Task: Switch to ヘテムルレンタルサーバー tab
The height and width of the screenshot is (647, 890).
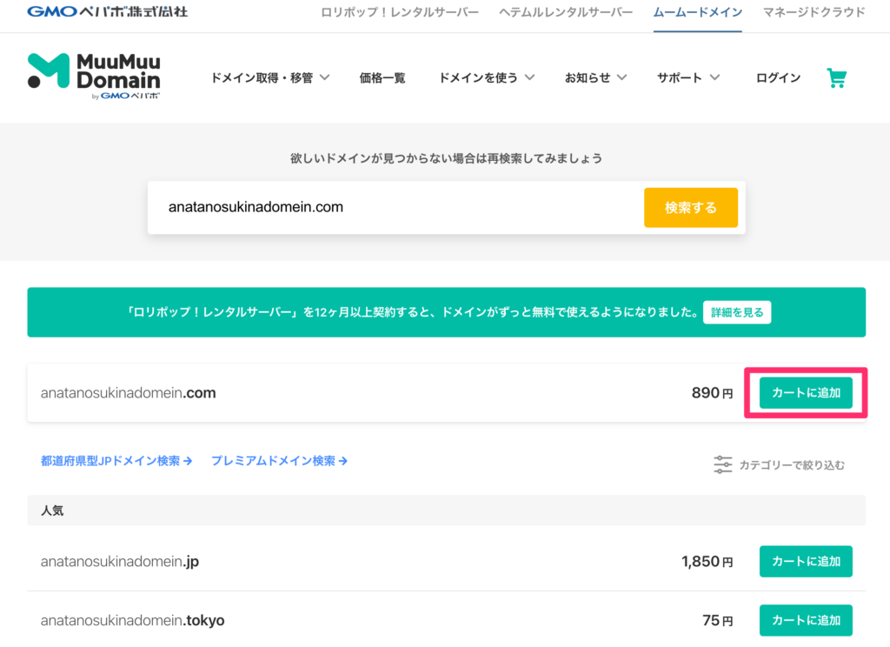Action: pos(566,12)
